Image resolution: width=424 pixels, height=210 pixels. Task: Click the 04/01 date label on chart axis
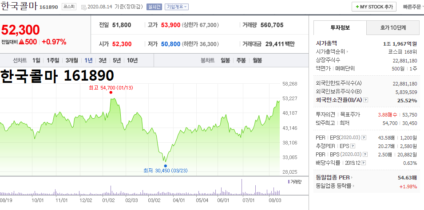point(179,200)
